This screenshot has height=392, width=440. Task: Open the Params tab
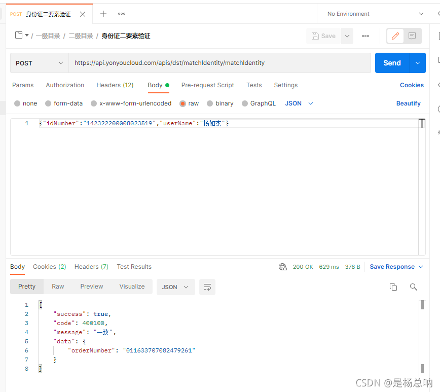coord(23,85)
